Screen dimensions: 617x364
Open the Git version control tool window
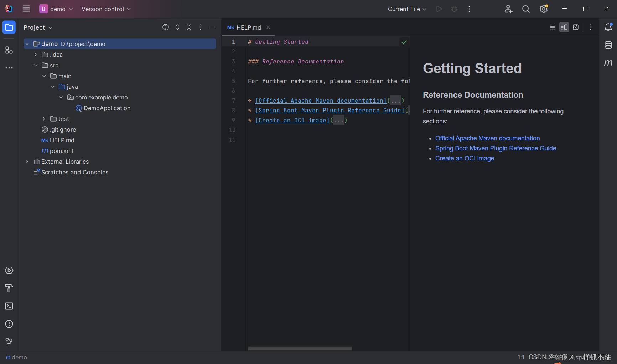tap(9, 342)
